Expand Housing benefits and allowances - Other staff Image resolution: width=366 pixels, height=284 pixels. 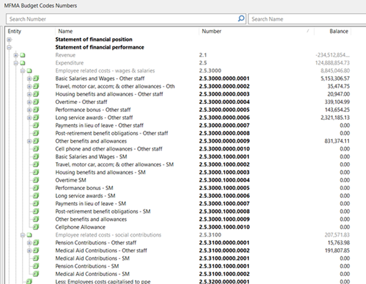[x=29, y=94]
